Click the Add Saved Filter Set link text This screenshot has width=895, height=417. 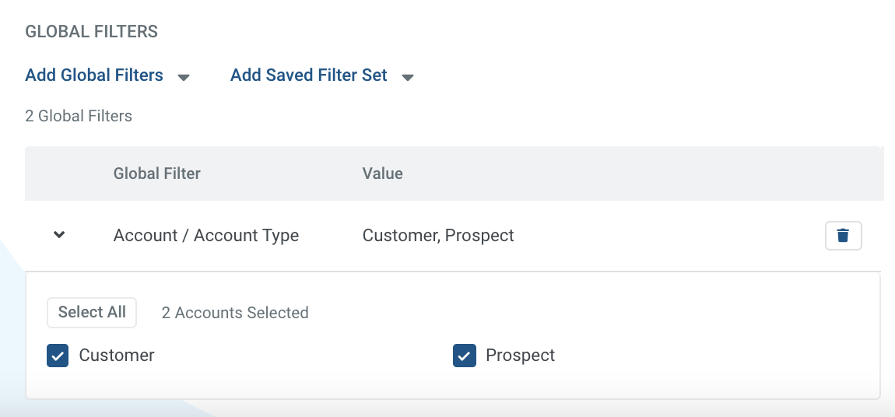(309, 75)
